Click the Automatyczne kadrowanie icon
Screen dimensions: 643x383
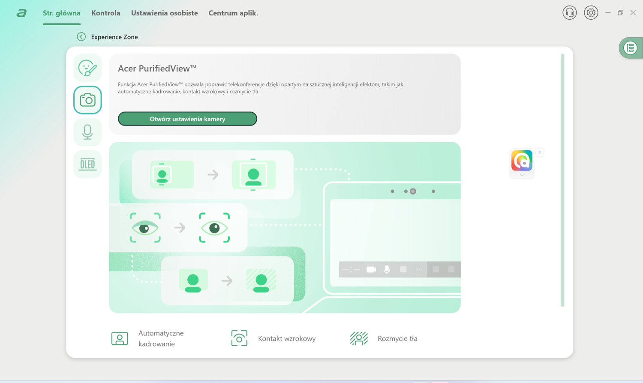(120, 338)
